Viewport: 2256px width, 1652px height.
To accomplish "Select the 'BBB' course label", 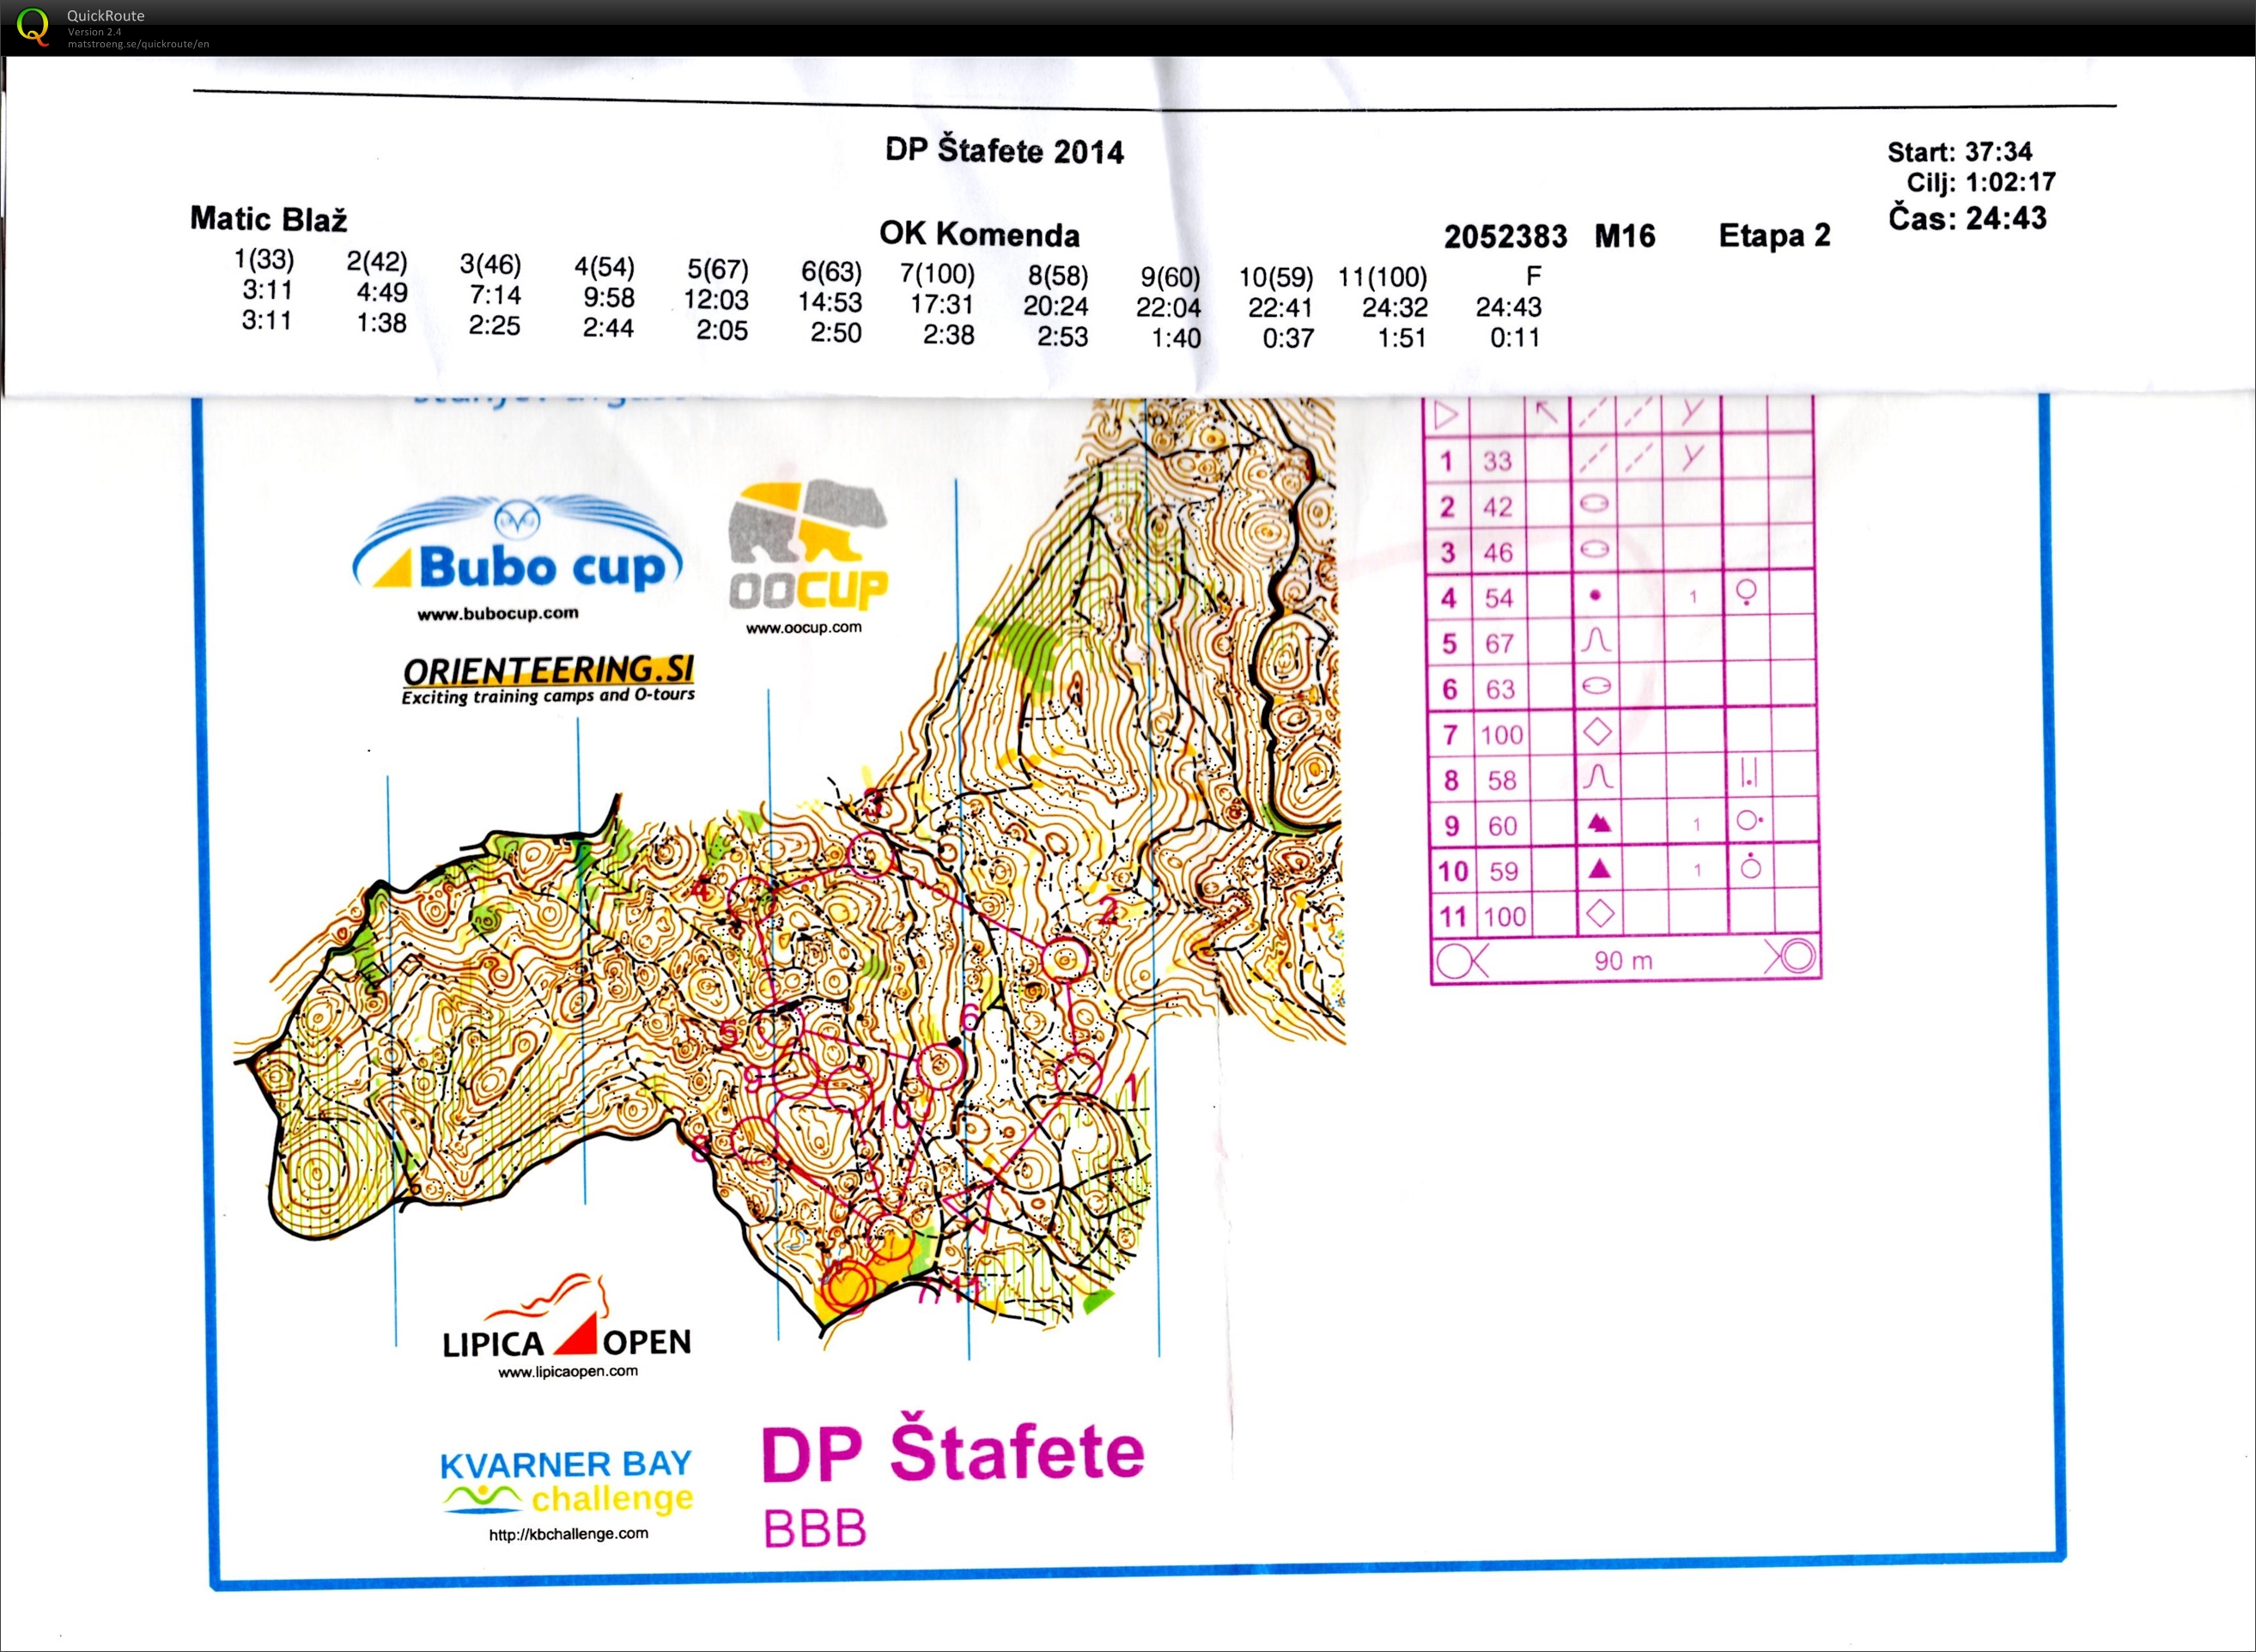I will tap(815, 1529).
